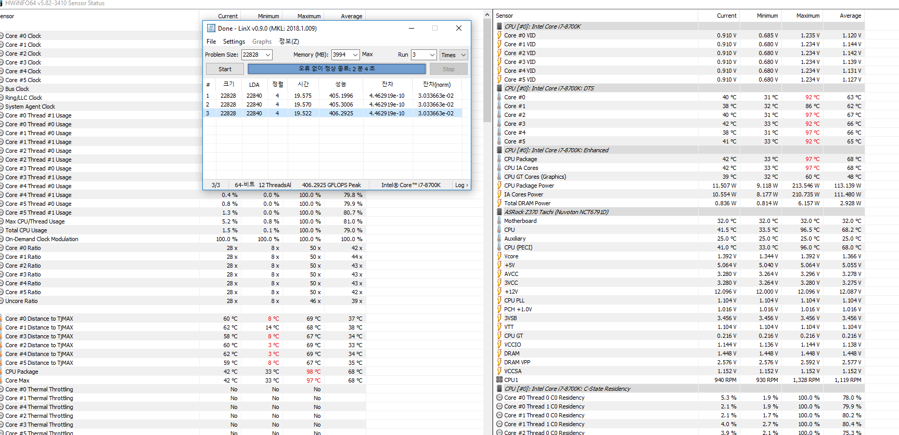Click the voltage icon beside CPU PLL

point(499,300)
